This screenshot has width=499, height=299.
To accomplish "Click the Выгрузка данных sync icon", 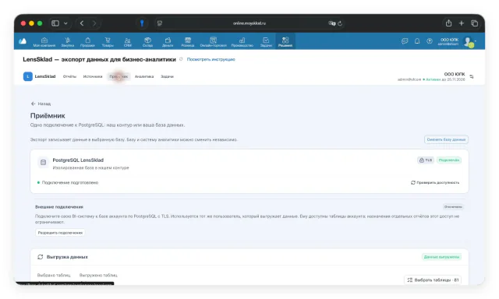I will 40,257.
